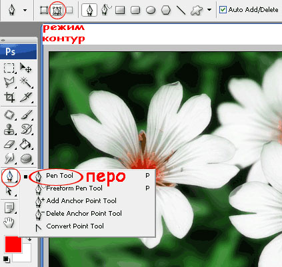Select the Move tool
Viewport: 282px width, 267px height.
pyautogui.click(x=26, y=68)
